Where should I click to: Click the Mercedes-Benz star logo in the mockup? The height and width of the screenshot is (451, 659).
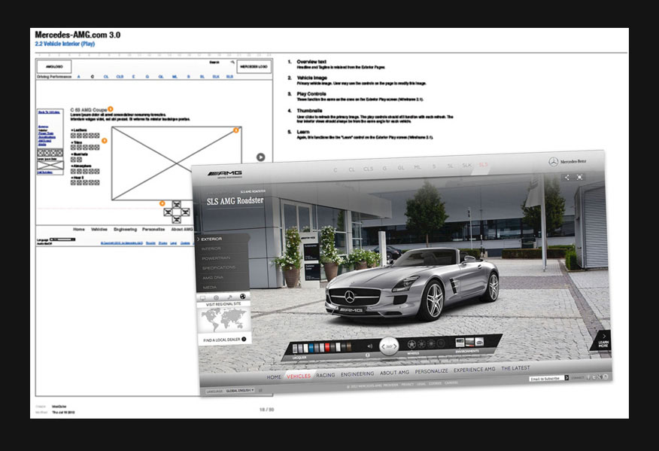coord(554,162)
